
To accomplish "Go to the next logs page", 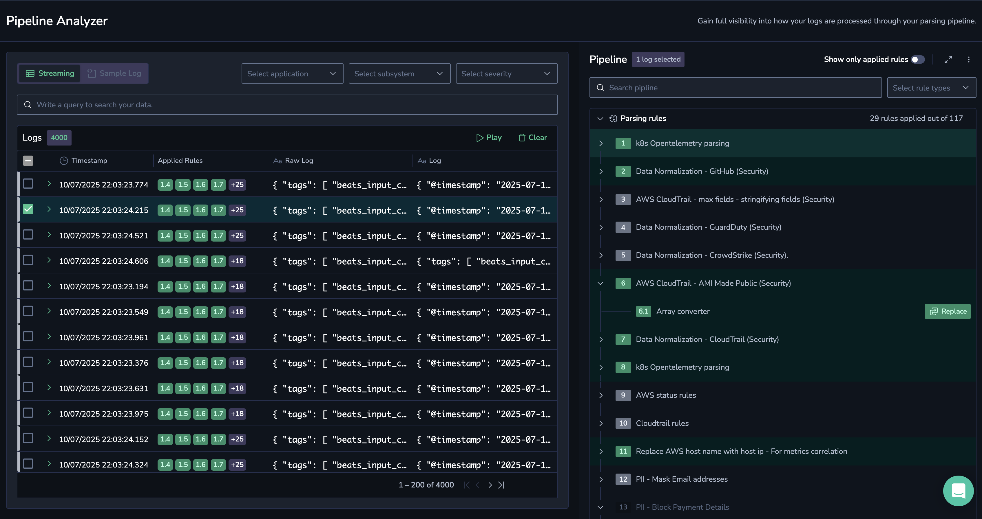I will pos(490,485).
